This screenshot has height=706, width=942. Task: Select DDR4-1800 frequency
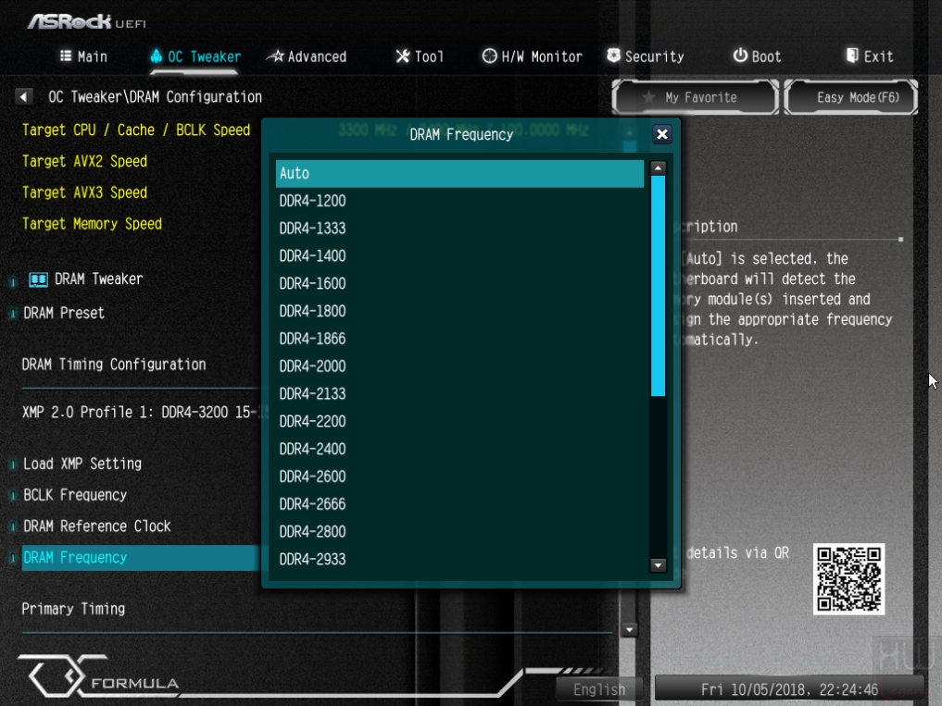pos(459,312)
